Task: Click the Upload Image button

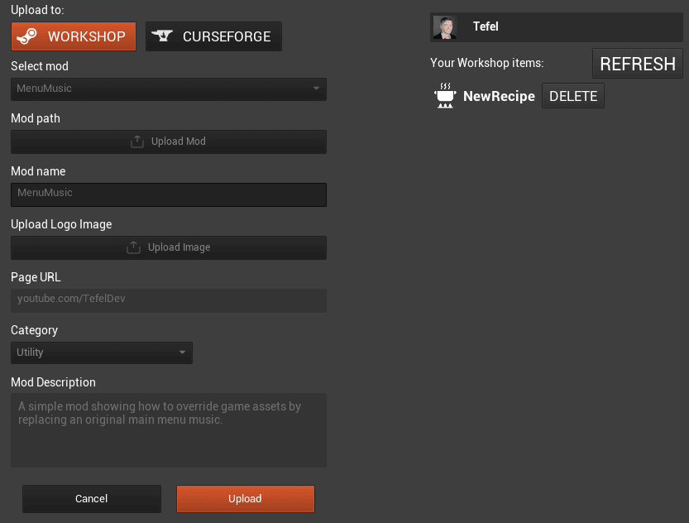Action: (168, 247)
